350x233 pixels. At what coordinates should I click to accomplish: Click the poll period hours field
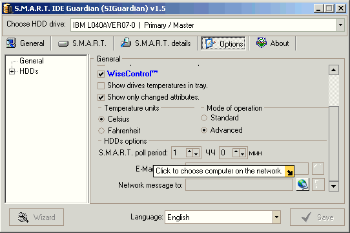click(x=179, y=153)
